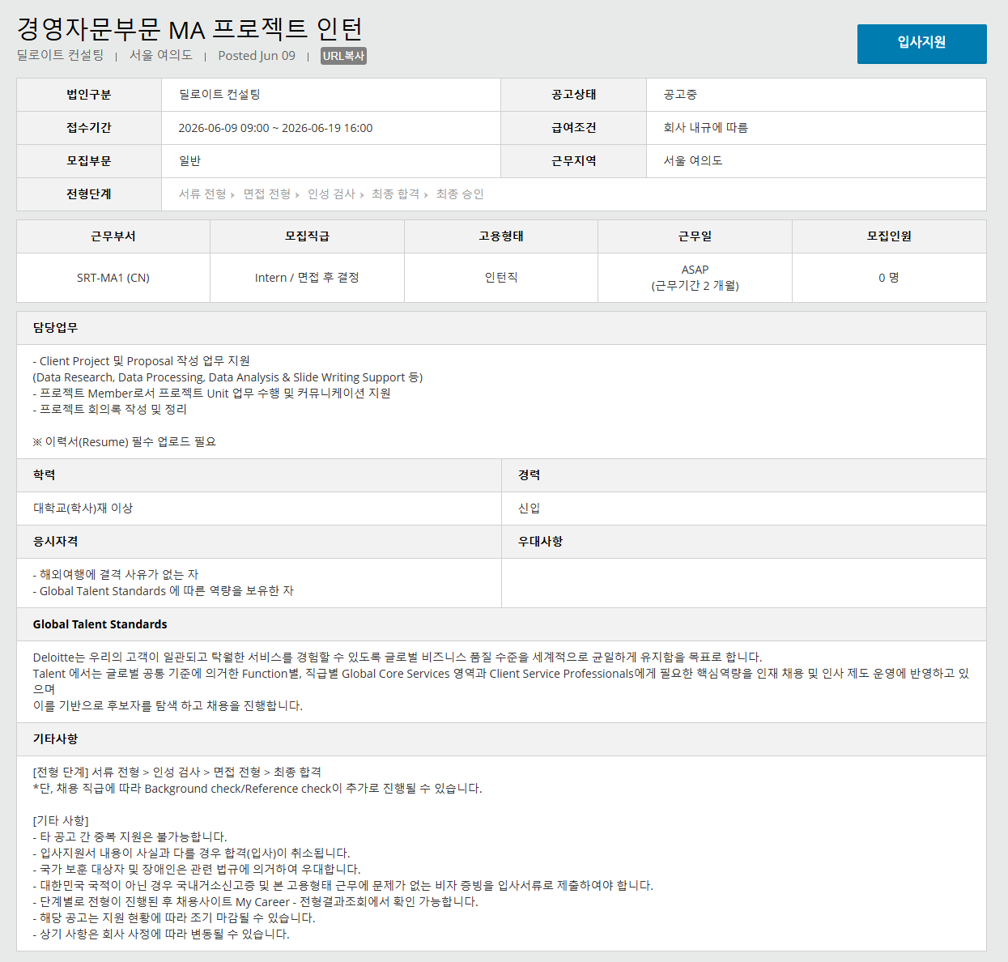This screenshot has width=1008, height=962.
Task: Click the 공고상태 header cell
Action: [574, 95]
